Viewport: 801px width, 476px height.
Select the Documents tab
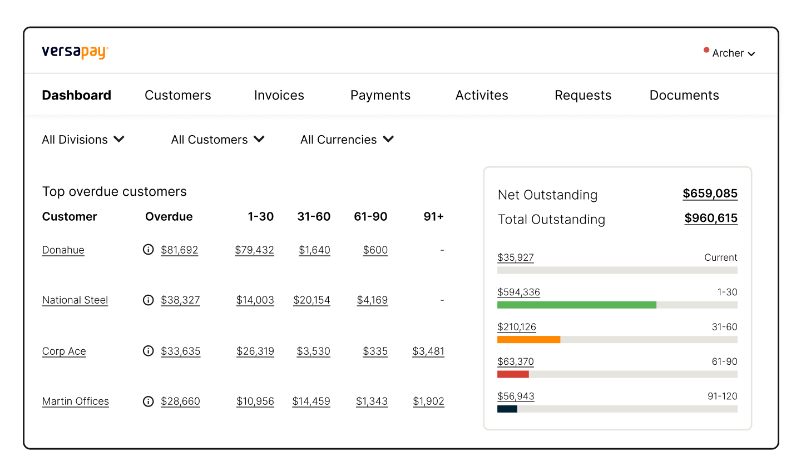(x=684, y=96)
